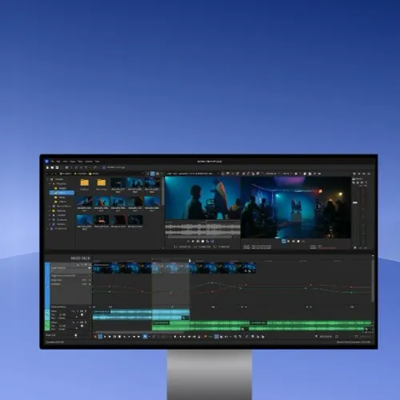Click the Master bus fader handle
The height and width of the screenshot is (400, 400).
point(355,202)
